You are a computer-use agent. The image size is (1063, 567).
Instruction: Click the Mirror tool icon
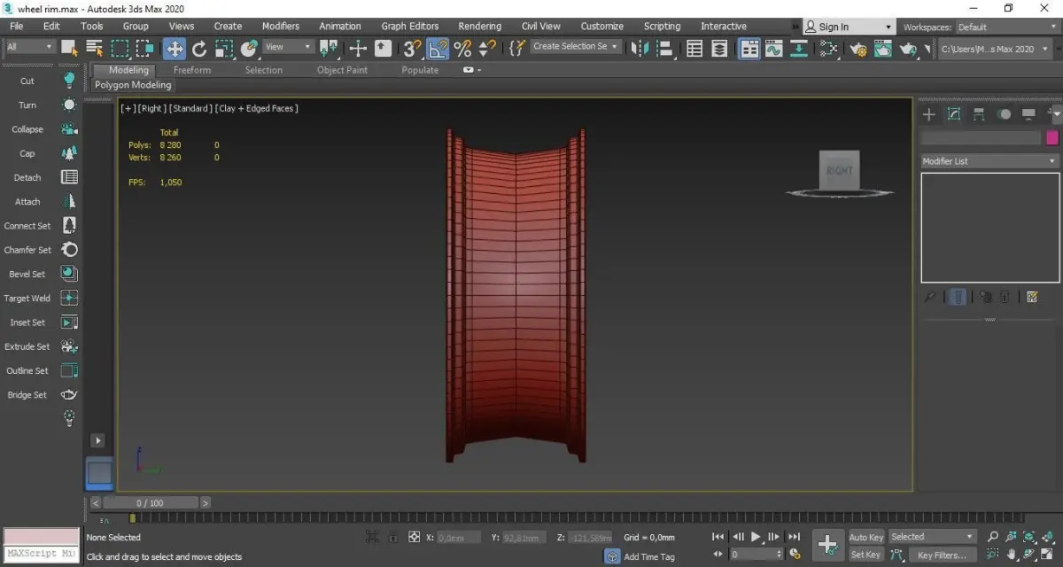(x=640, y=48)
